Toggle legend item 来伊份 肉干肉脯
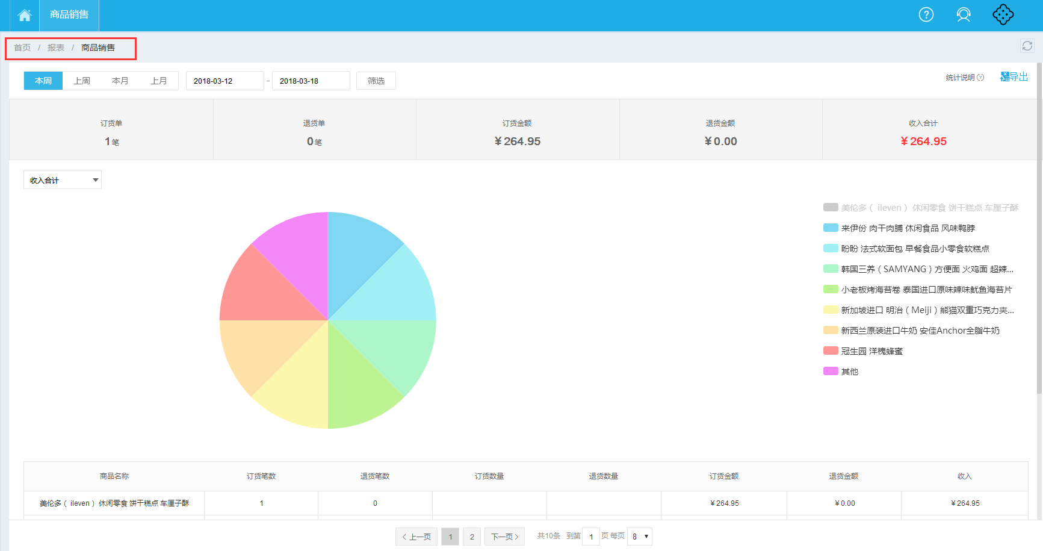Image resolution: width=1043 pixels, height=551 pixels. click(899, 228)
